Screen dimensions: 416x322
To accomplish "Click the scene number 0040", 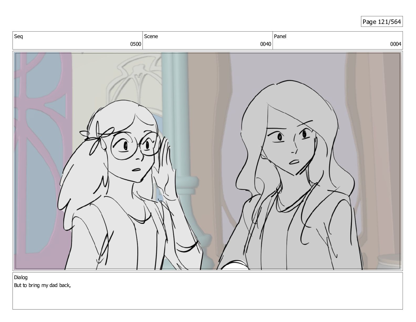I will [266, 44].
